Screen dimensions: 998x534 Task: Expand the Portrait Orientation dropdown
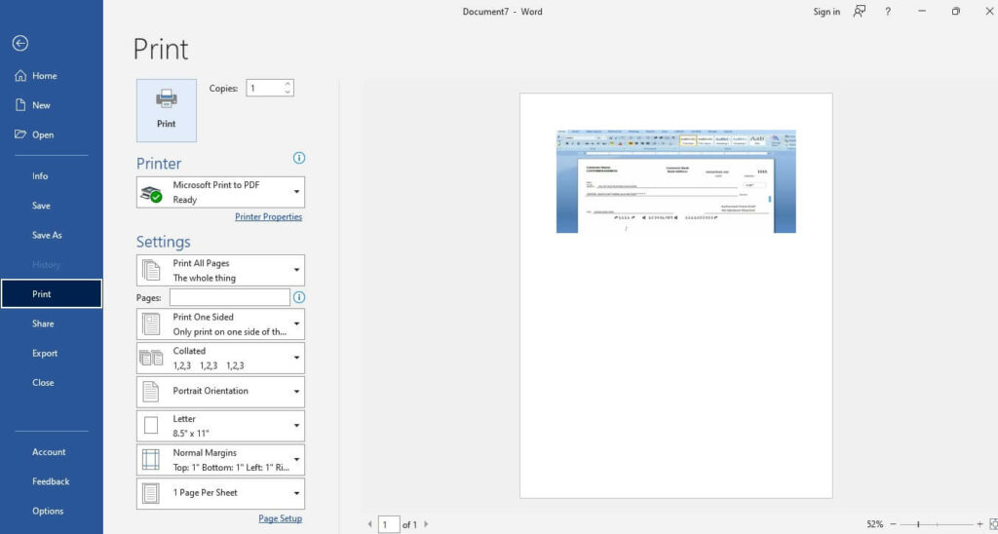click(220, 392)
